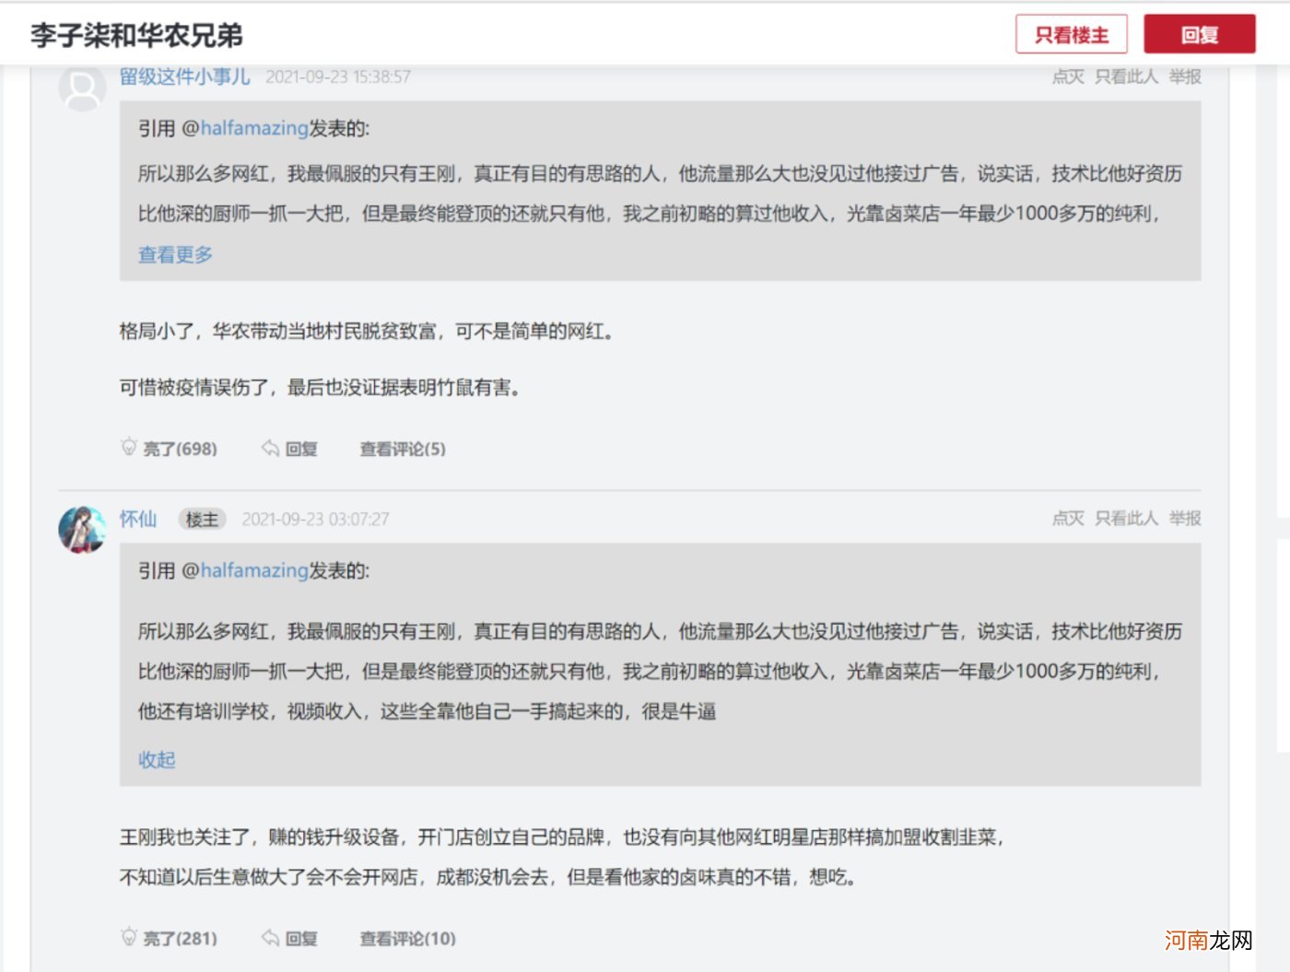Click lightbulb icon beside 亮了(698)
This screenshot has width=1290, height=972.
pos(129,448)
